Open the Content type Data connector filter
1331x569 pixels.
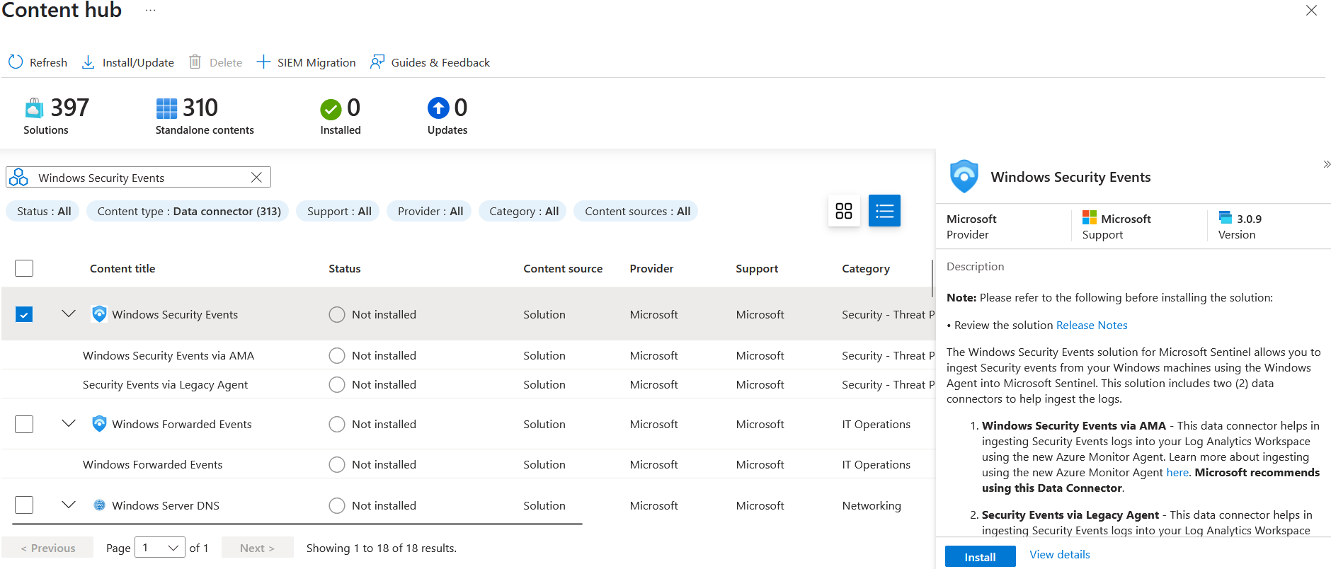(x=189, y=211)
